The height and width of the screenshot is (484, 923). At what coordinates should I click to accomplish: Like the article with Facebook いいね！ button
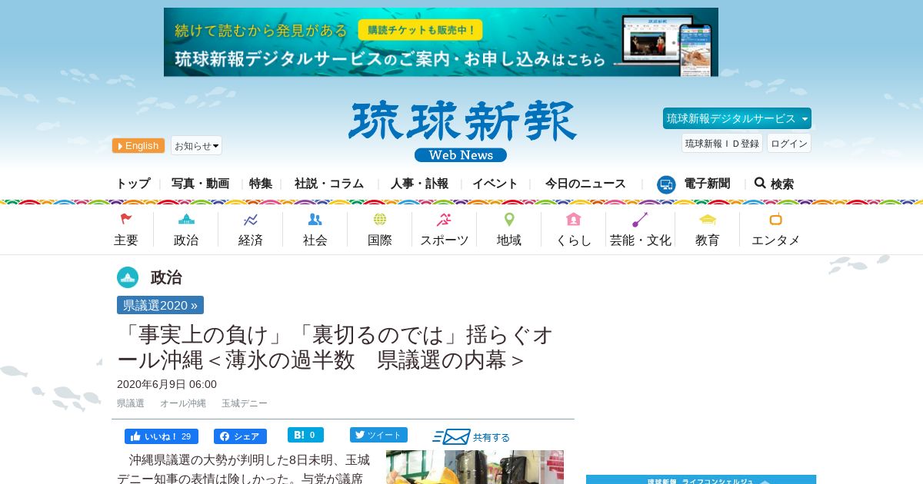click(162, 436)
